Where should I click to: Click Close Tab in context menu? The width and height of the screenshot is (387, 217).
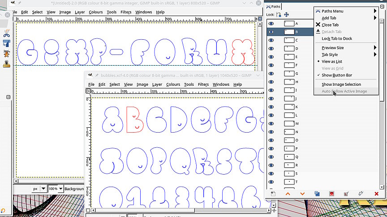click(x=330, y=25)
